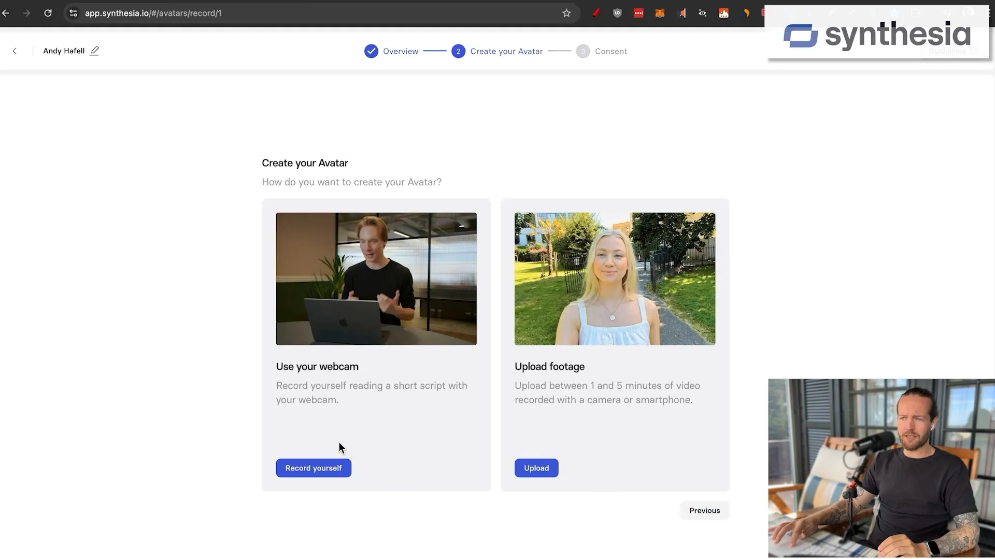This screenshot has height=559, width=995.
Task: Open the orange-blue swirl extension icon
Action: 746,13
